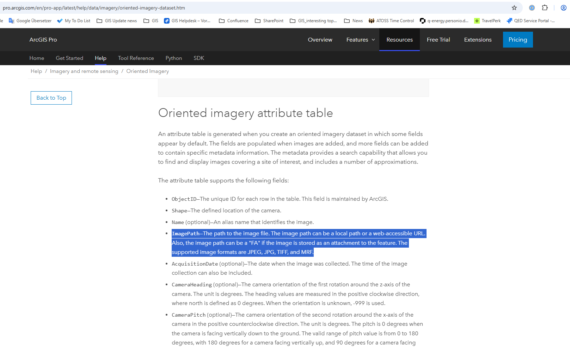
Task: Select the Help tab
Action: [x=100, y=58]
